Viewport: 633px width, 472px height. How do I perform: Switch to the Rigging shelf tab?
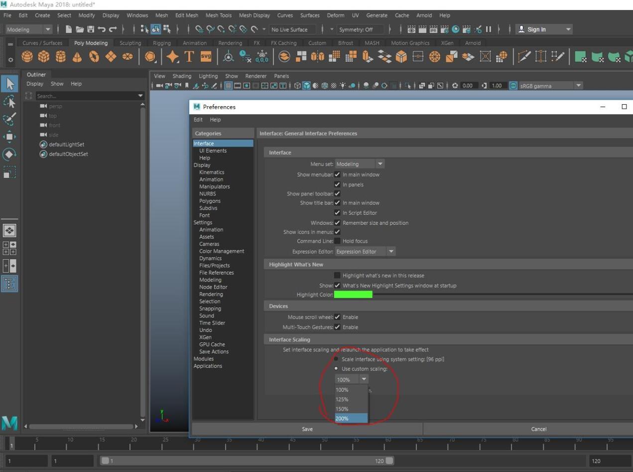pos(162,43)
